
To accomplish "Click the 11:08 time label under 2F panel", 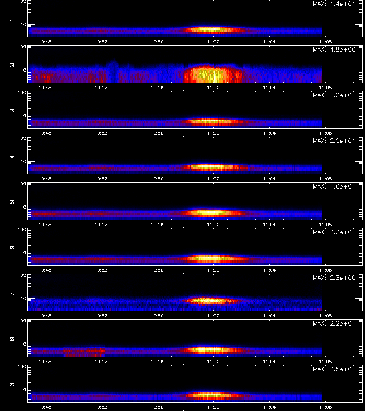I will 325,88.
